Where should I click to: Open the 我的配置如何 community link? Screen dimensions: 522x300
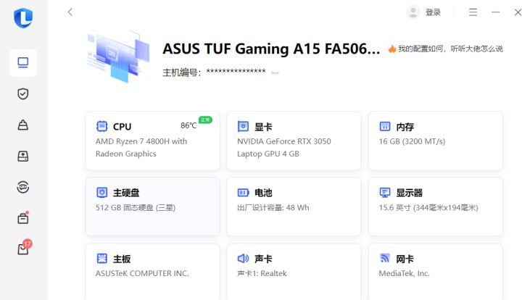coord(450,49)
